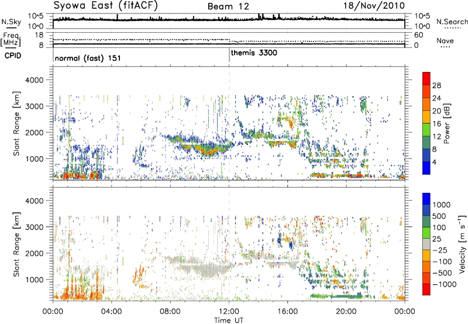Click the '04:00' time axis label
The image size is (468, 324).
(x=111, y=312)
